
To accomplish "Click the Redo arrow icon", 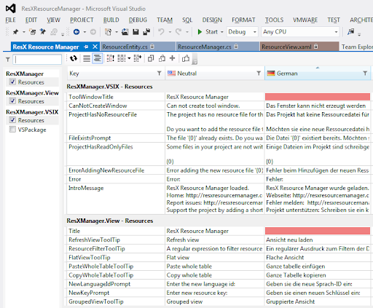I will coord(178,32).
